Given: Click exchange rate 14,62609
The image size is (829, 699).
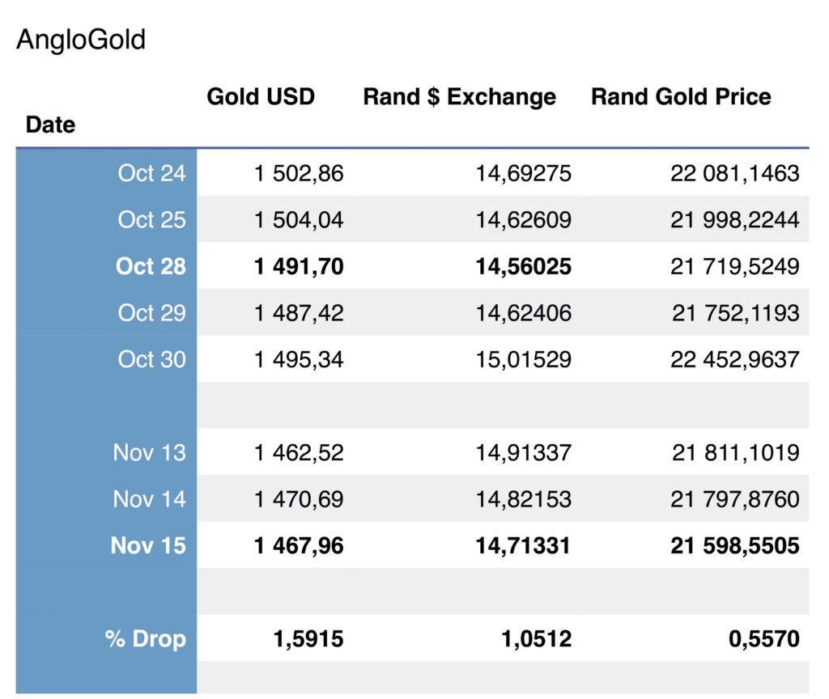Looking at the screenshot, I should pyautogui.click(x=524, y=220).
